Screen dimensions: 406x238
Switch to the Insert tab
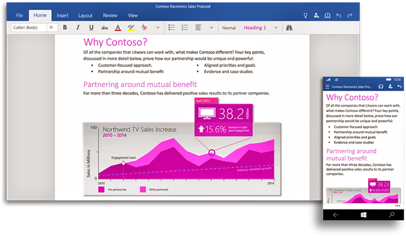coord(63,16)
